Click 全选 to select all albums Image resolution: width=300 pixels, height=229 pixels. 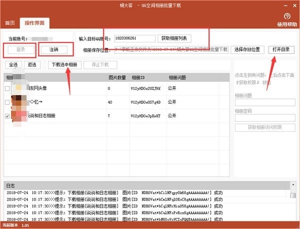(13, 65)
